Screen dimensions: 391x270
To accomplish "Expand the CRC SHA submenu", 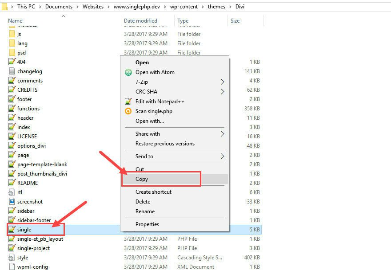I will tap(222, 92).
